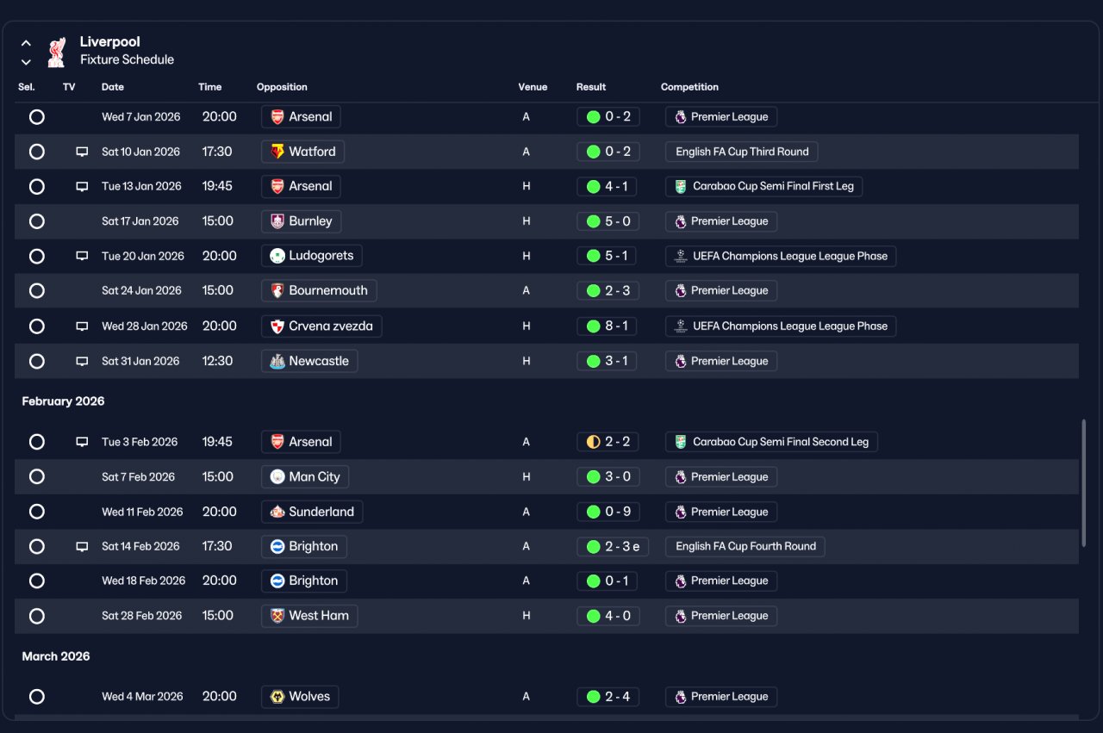This screenshot has height=733, width=1103.
Task: Click the TV icon on Watford fixture row
Action: (x=82, y=152)
